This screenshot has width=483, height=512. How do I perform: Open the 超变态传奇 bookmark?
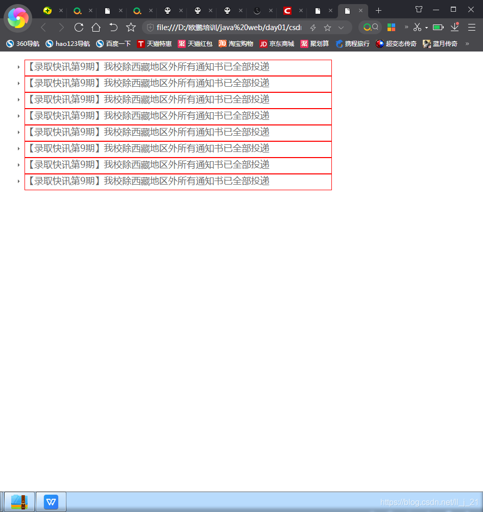pos(396,44)
